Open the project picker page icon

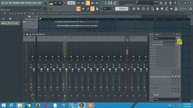pyautogui.click(x=157, y=9)
